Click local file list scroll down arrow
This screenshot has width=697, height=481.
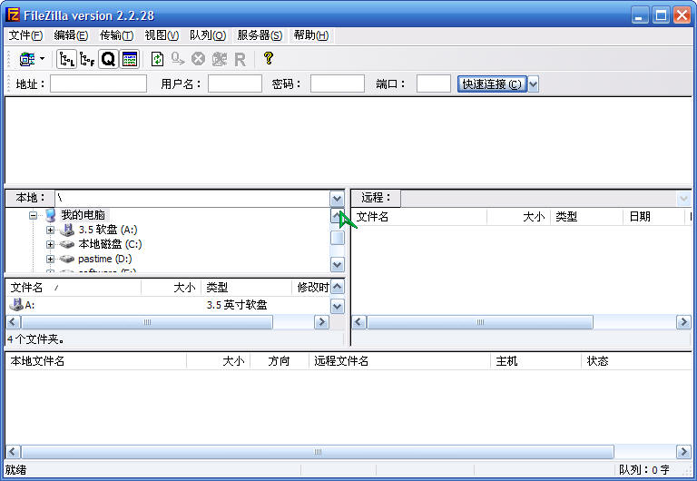coord(338,306)
